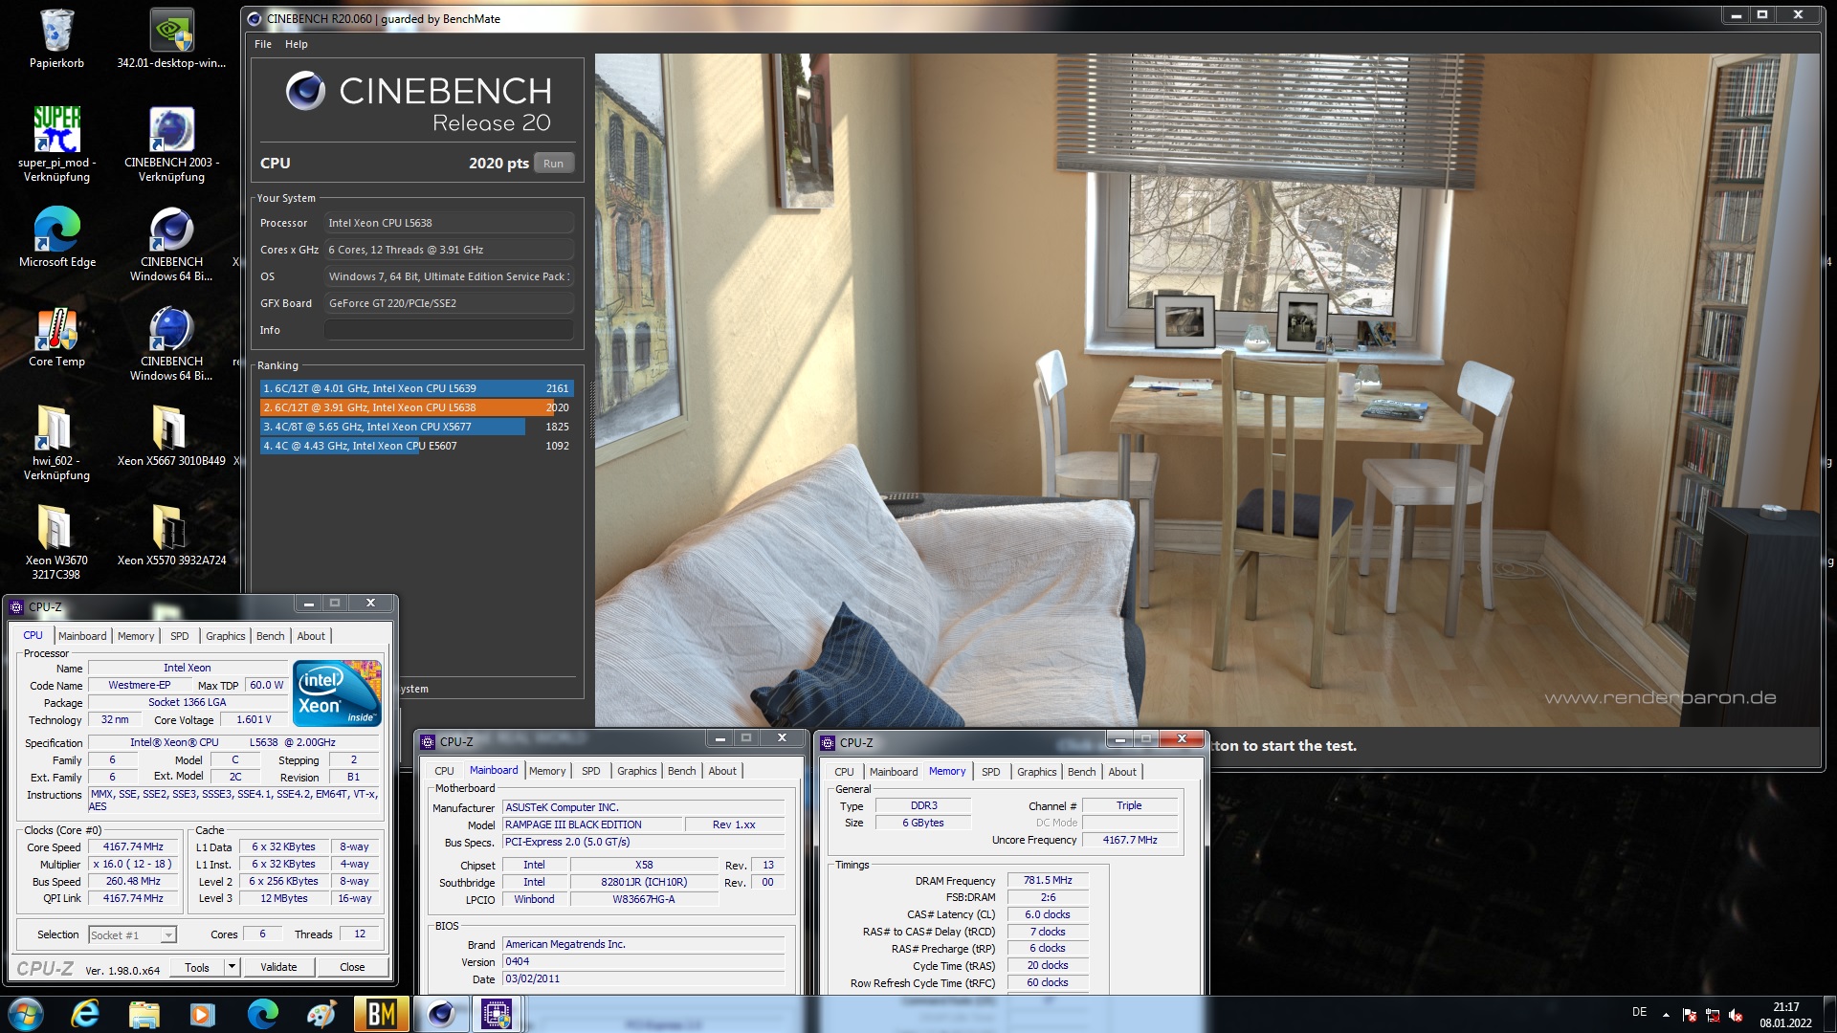The height and width of the screenshot is (1033, 1837).
Task: Click the Action Center flag tray icon
Action: click(x=1690, y=1015)
